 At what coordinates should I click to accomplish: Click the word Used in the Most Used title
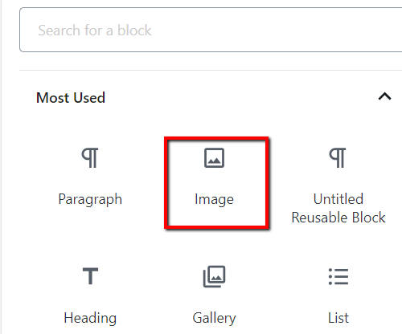89,97
